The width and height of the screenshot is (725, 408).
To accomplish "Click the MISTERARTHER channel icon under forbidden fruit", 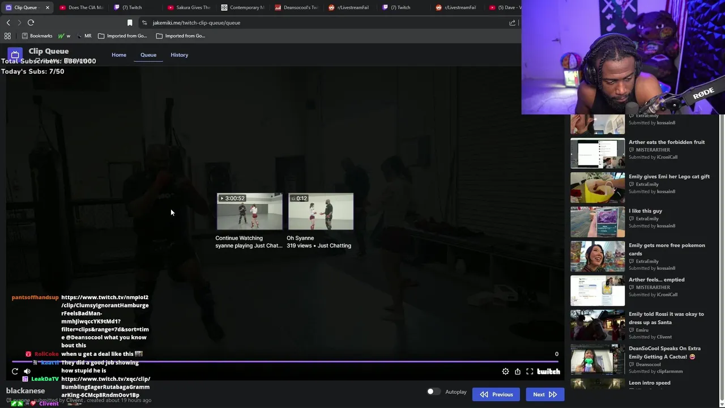I will click(632, 150).
